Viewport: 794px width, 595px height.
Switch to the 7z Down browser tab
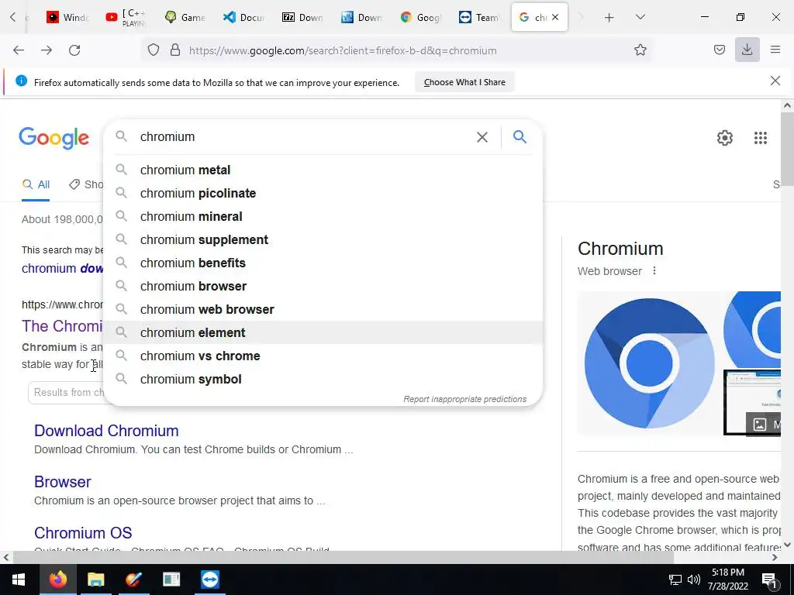click(x=303, y=17)
